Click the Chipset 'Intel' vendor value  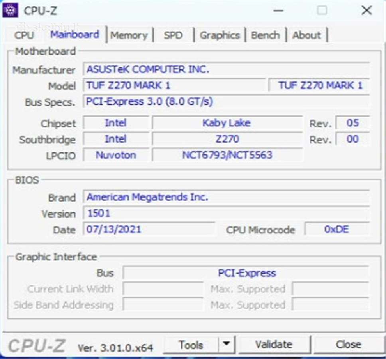click(116, 123)
